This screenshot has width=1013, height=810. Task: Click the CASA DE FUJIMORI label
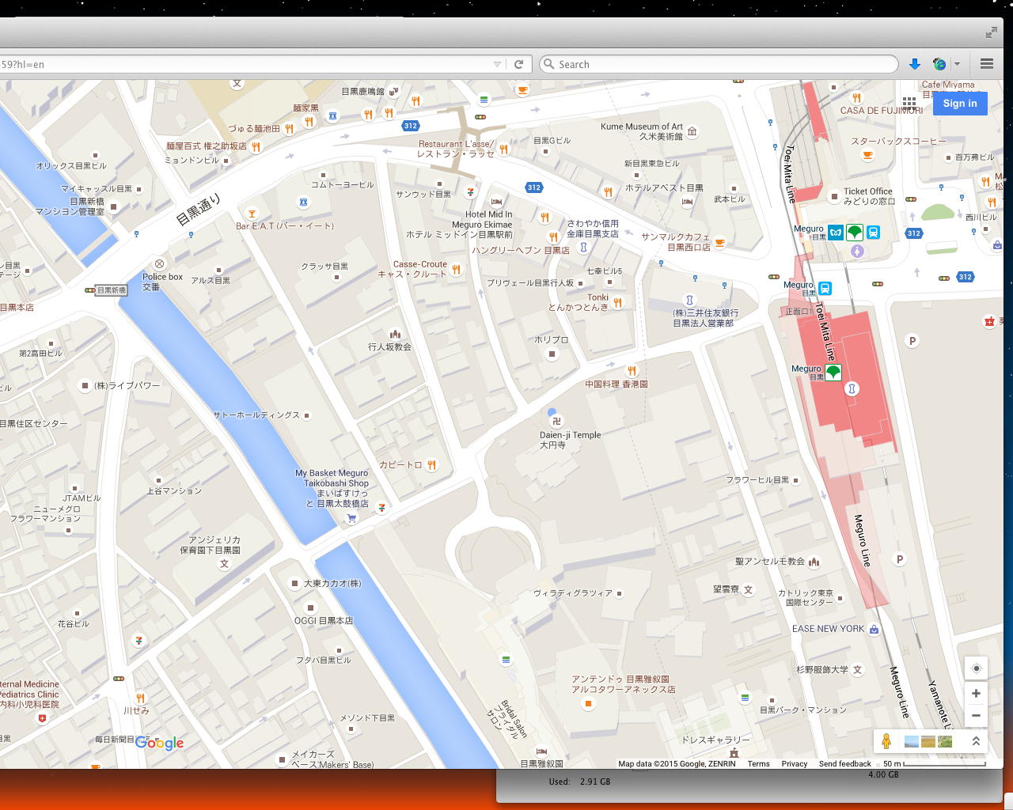click(882, 111)
